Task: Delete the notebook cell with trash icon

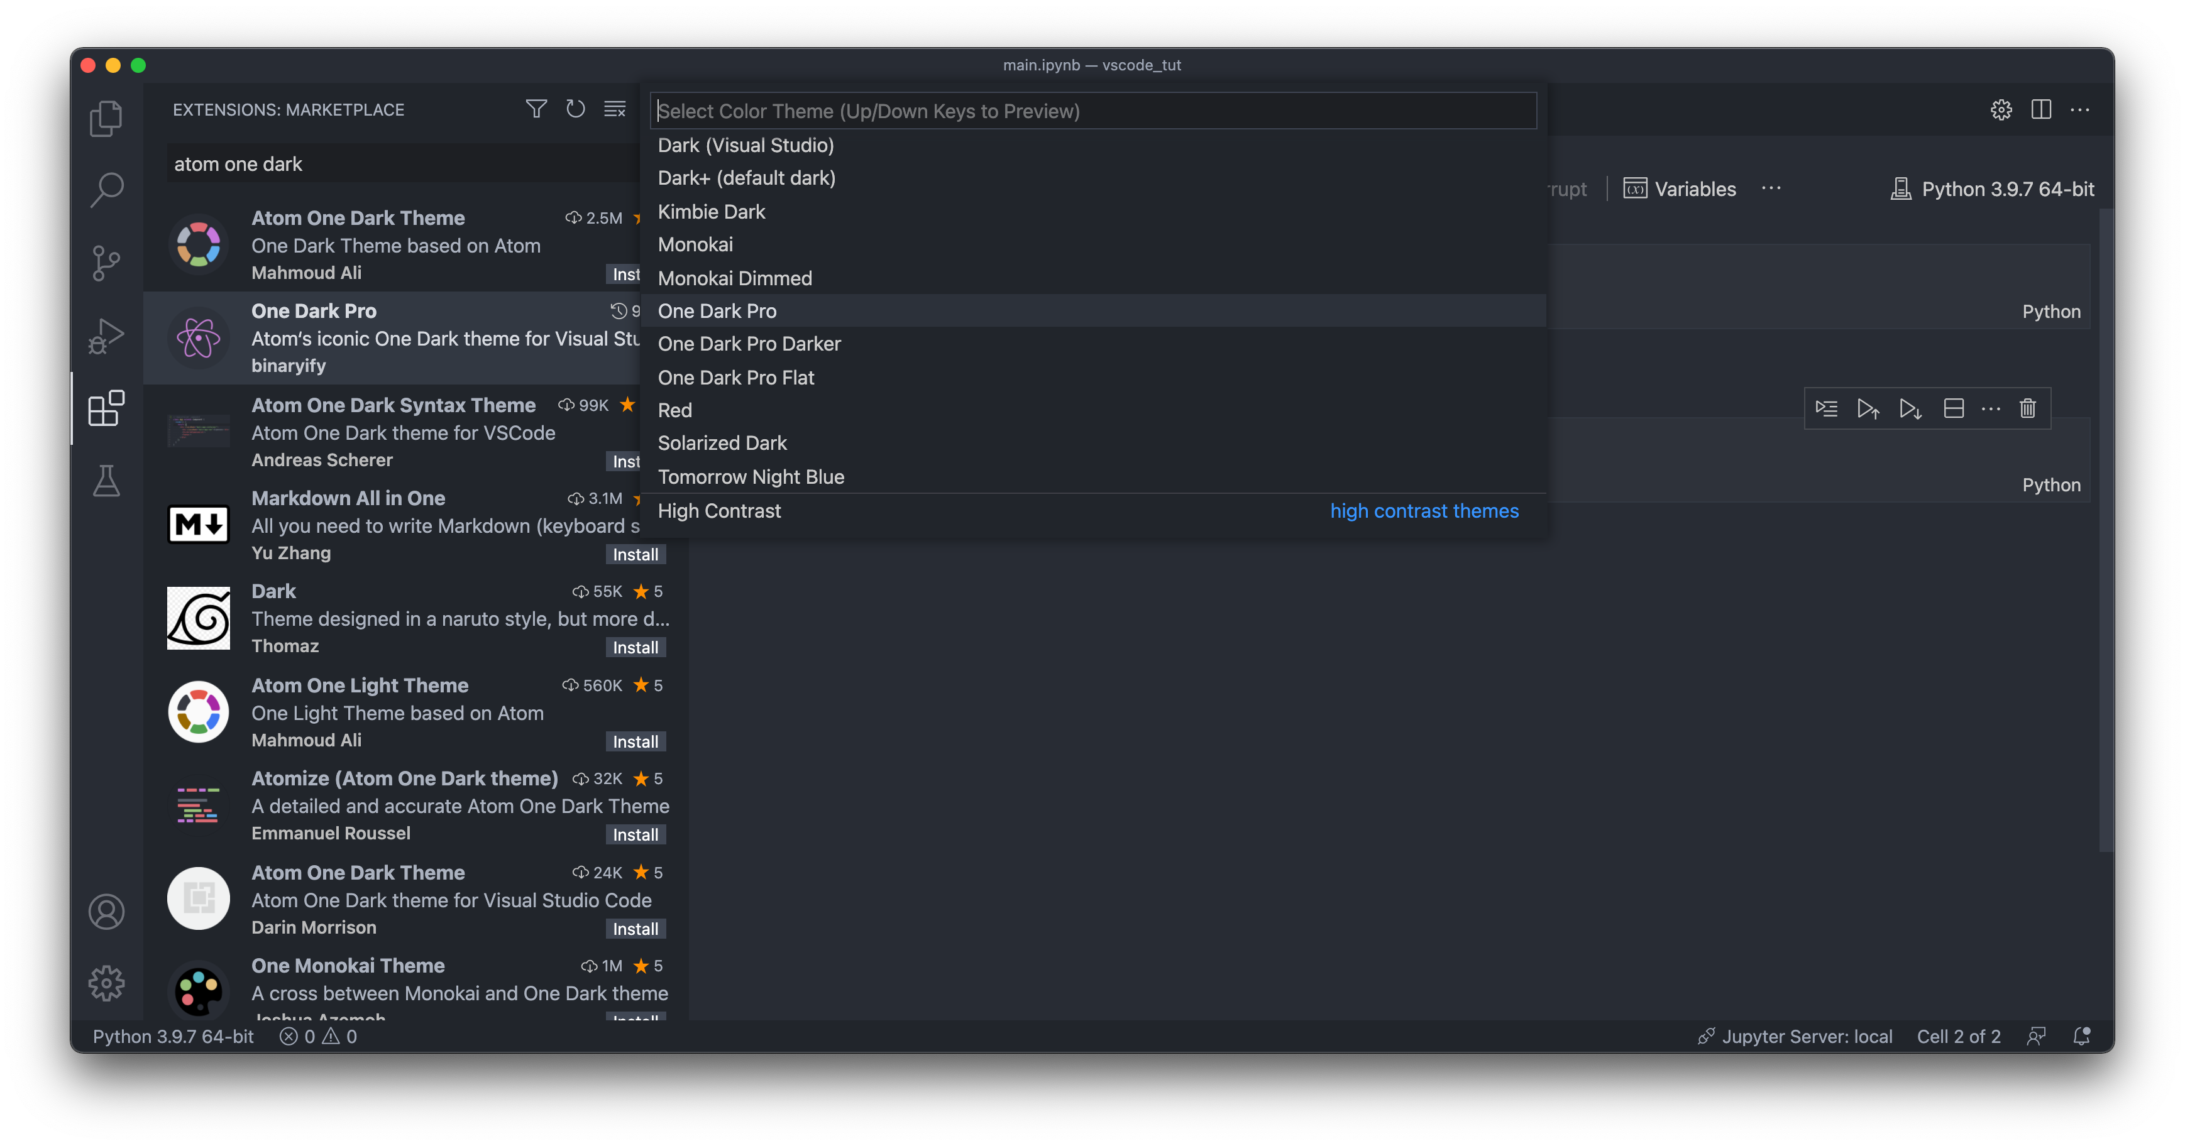Action: point(2027,408)
